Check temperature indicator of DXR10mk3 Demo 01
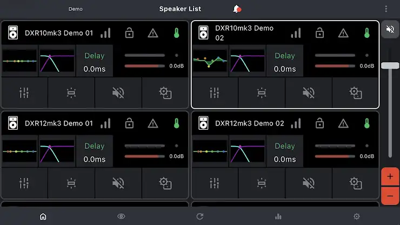This screenshot has width=400, height=225. [x=176, y=33]
